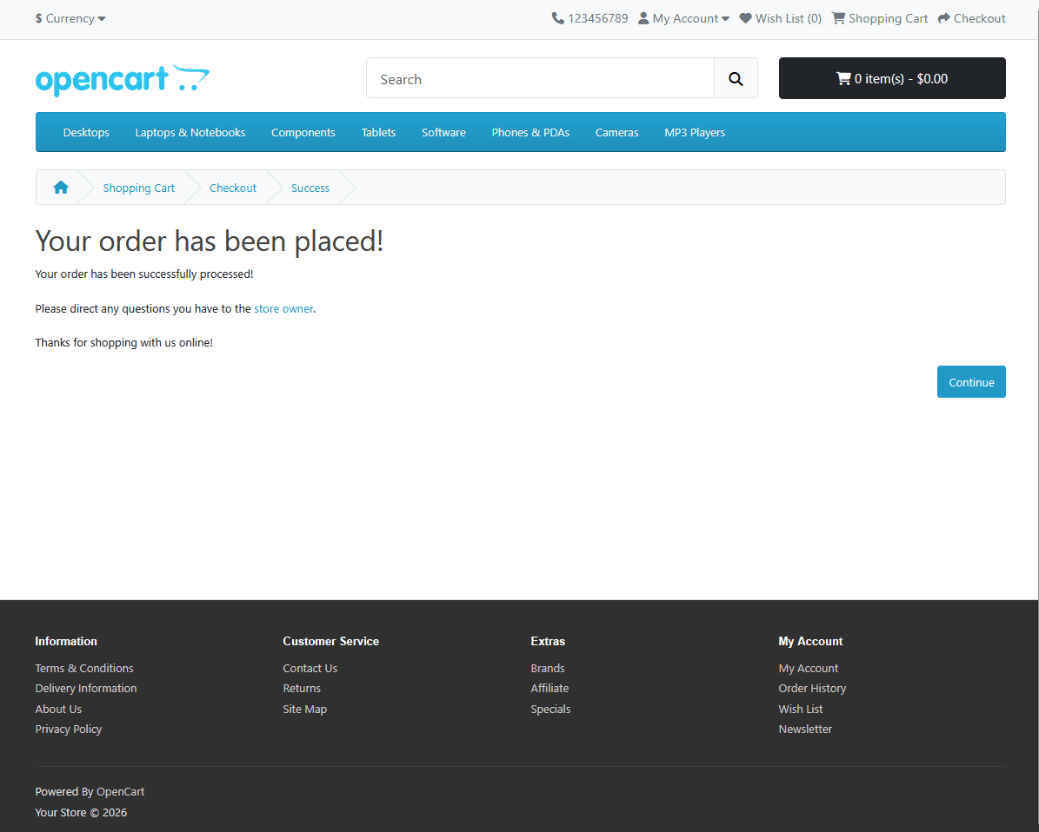The image size is (1039, 832).
Task: Click the home icon in breadcrumb
Action: 61,188
